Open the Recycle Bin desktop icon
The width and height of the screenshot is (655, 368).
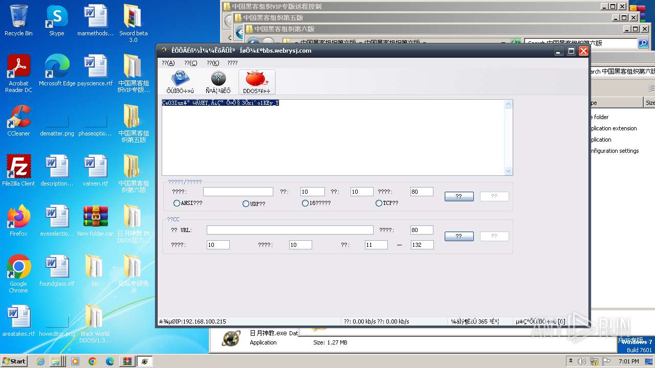pos(18,21)
